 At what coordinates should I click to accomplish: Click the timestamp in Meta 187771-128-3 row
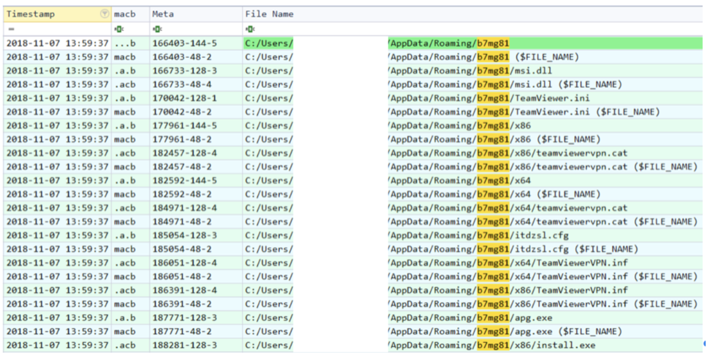pos(57,317)
